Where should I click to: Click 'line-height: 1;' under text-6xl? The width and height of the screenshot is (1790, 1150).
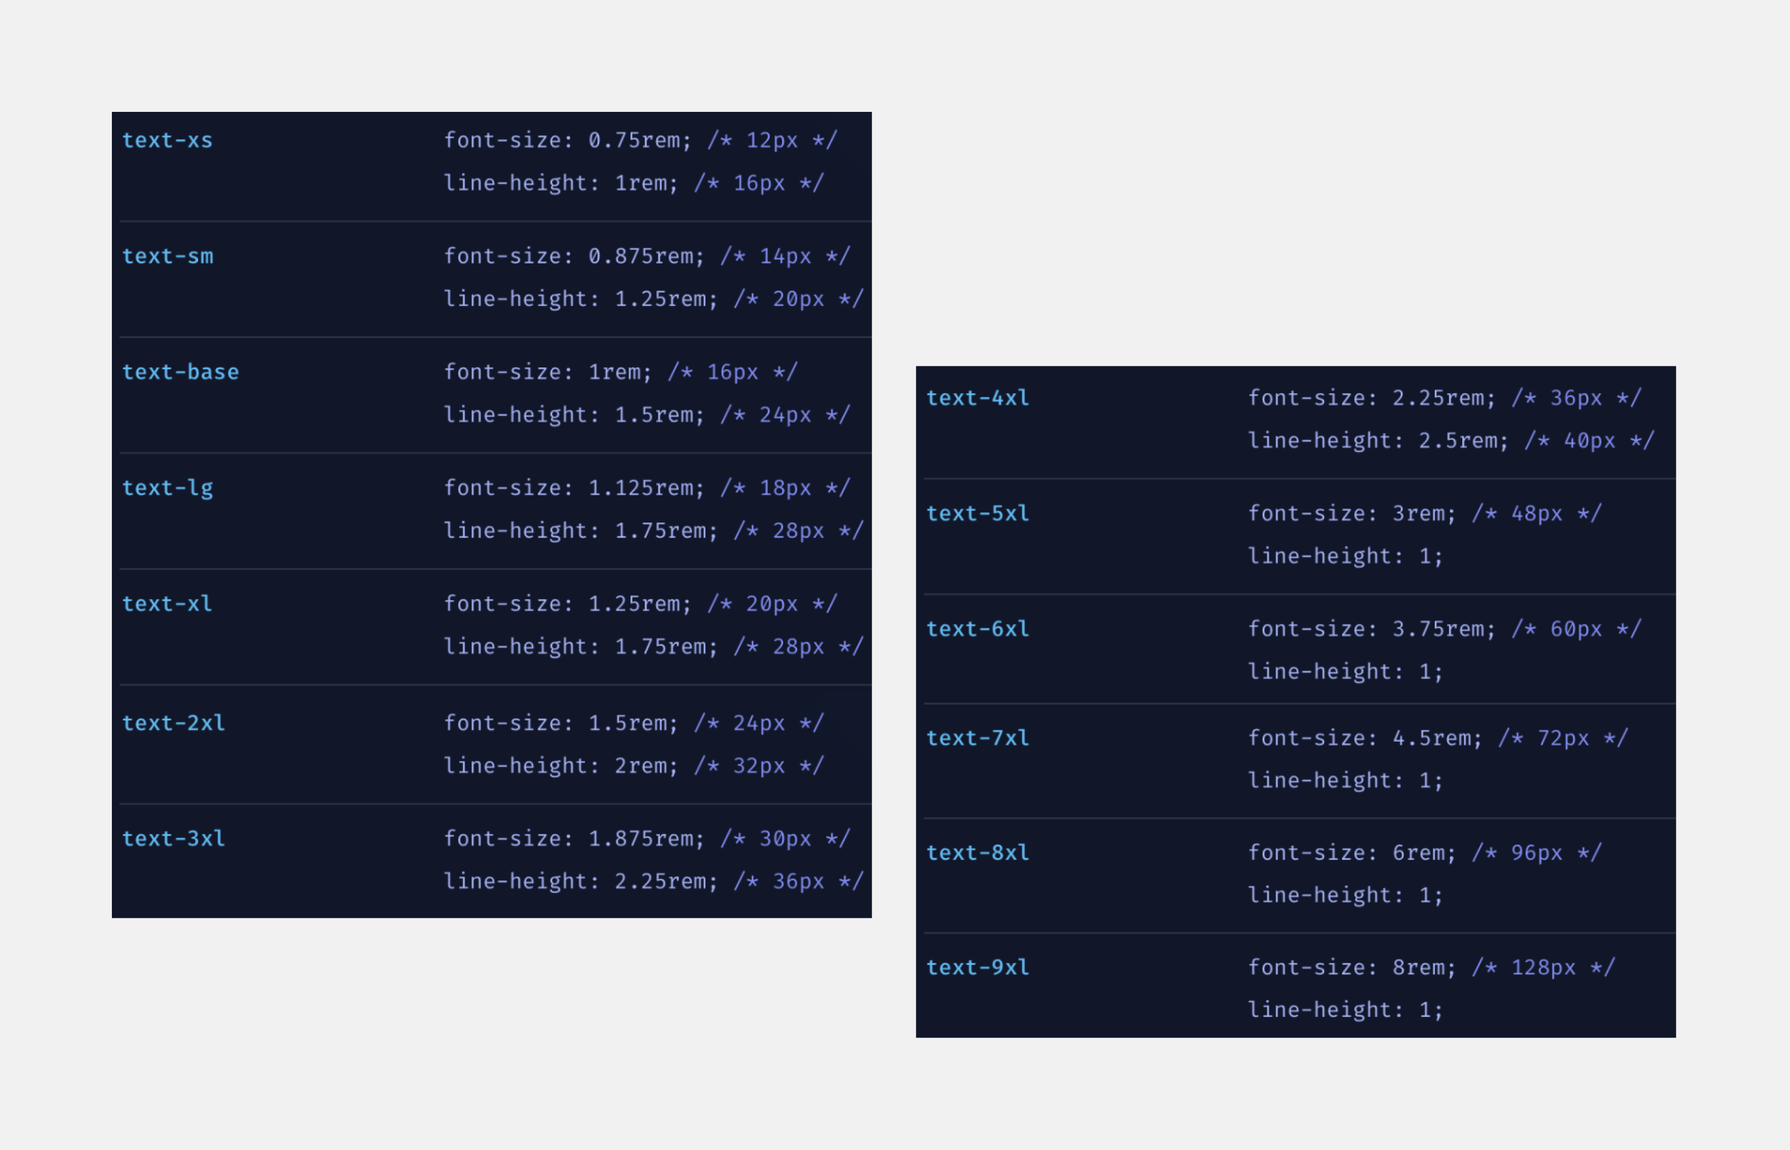point(1345,672)
